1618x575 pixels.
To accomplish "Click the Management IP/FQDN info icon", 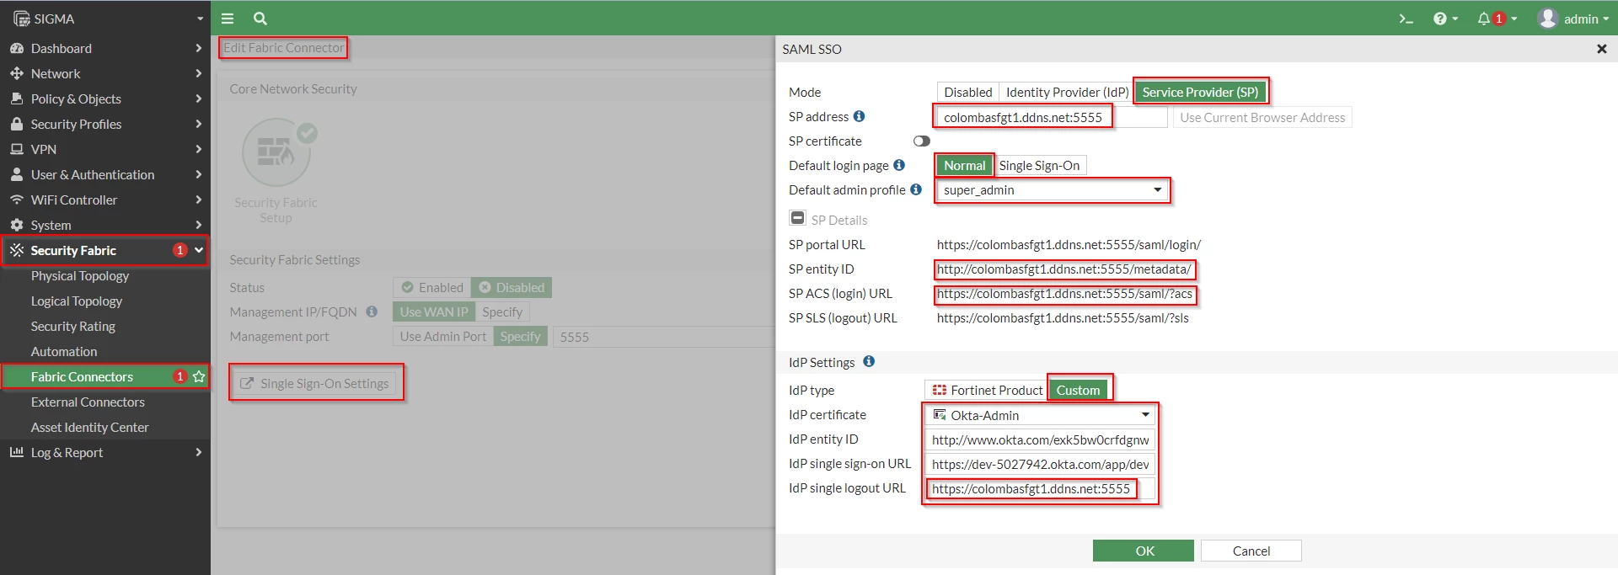I will point(372,311).
